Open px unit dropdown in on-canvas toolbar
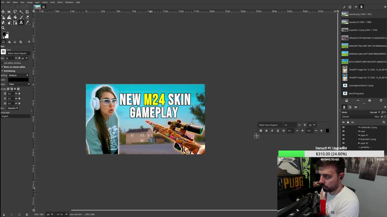The height and width of the screenshot is (217, 387). [312, 125]
